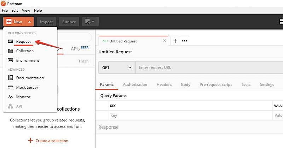Choose Request from the New menu

(23, 41)
